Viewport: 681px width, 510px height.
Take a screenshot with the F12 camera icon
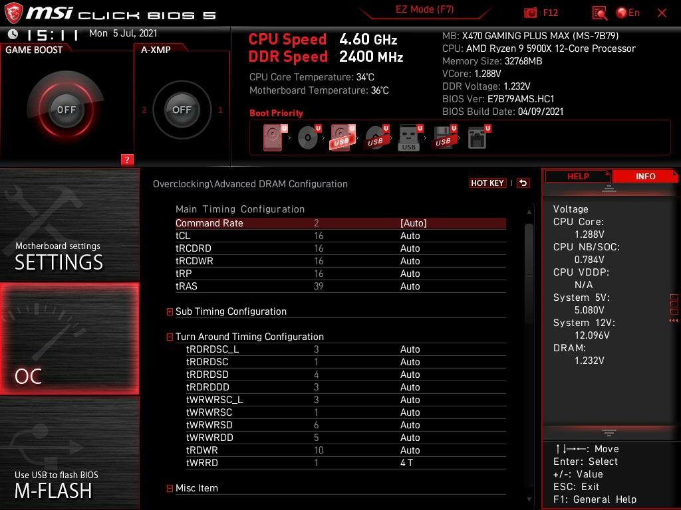[x=530, y=13]
